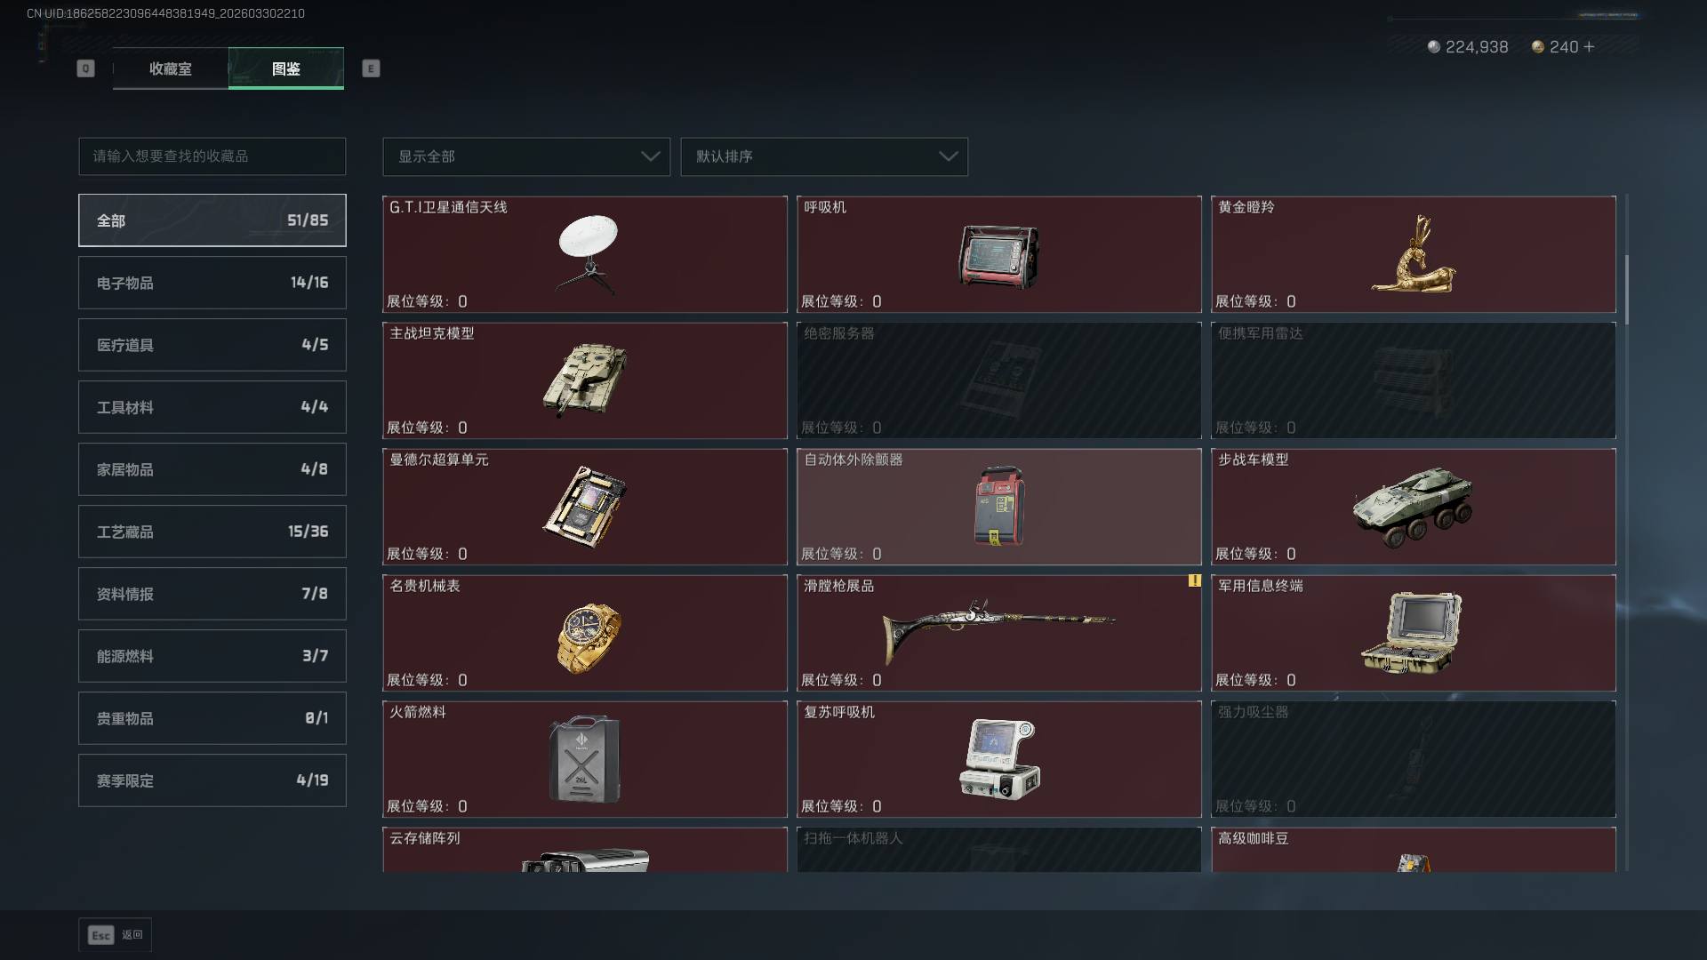This screenshot has height=960, width=1707.
Task: Select the 自动体外除颤器 defibrillator icon
Action: pos(999,505)
